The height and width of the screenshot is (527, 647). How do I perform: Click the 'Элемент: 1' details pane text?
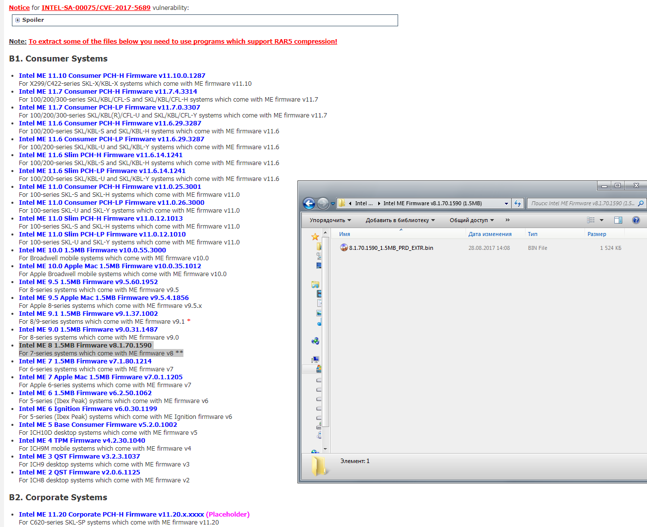[355, 461]
